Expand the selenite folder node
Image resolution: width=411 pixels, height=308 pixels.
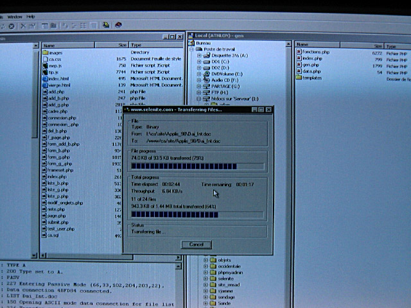205,278
